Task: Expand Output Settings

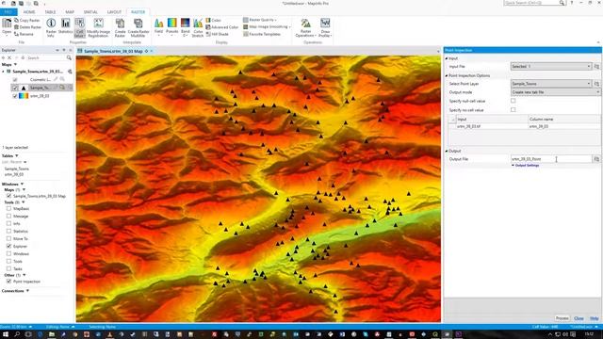Action: 526,166
